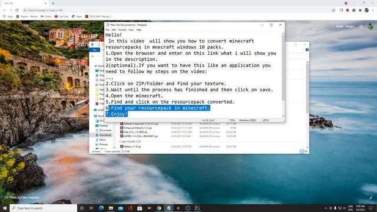Image resolution: width=377 pixels, height=212 pixels.
Task: Click the 'Hello!' line in Notepad
Action: [x=114, y=35]
